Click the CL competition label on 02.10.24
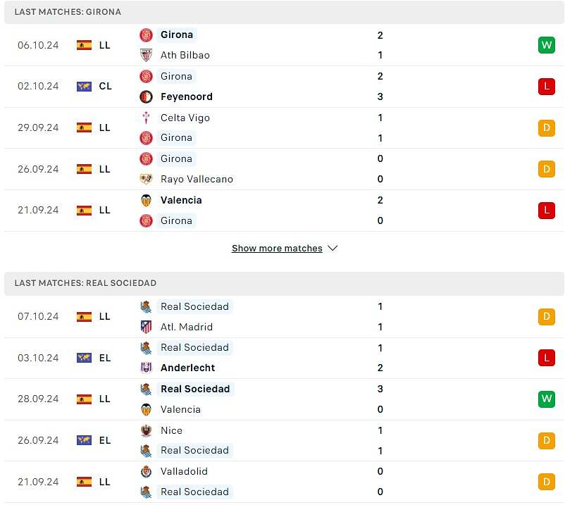 pos(105,87)
